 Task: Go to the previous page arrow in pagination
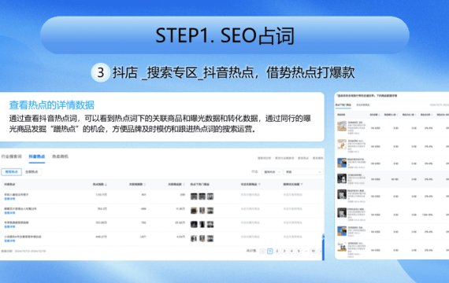coord(262,251)
